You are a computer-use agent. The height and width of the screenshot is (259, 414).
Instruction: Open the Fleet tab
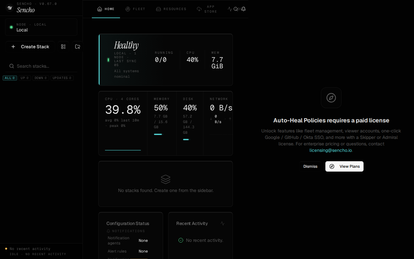pos(135,9)
